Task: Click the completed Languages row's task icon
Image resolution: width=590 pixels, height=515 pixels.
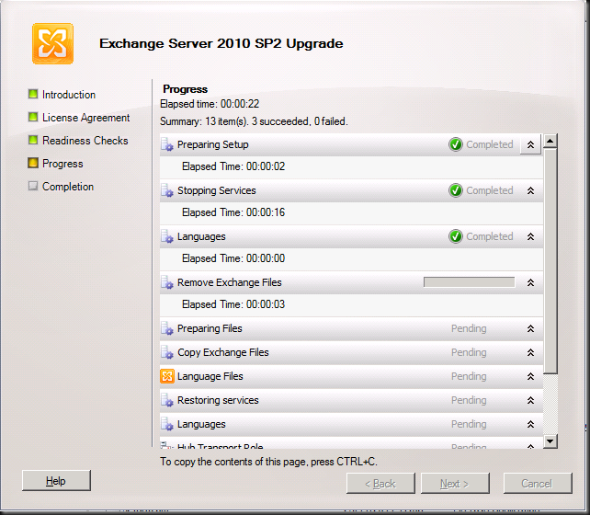Action: (x=167, y=236)
